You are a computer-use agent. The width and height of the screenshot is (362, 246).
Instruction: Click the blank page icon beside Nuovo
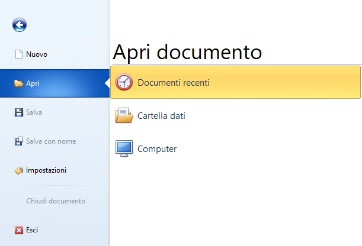tap(19, 54)
